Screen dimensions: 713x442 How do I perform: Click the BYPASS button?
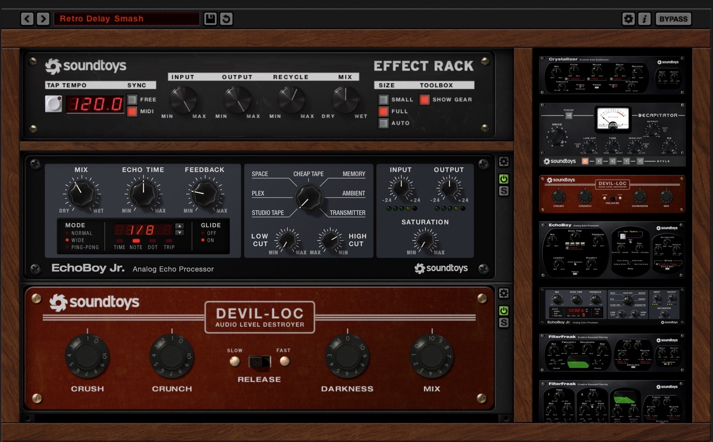[x=674, y=18]
